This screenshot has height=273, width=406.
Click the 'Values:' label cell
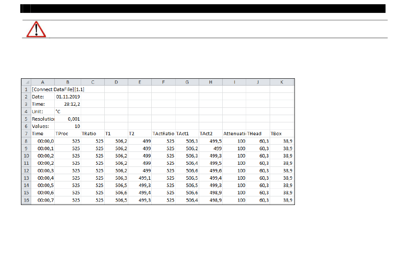[43, 126]
